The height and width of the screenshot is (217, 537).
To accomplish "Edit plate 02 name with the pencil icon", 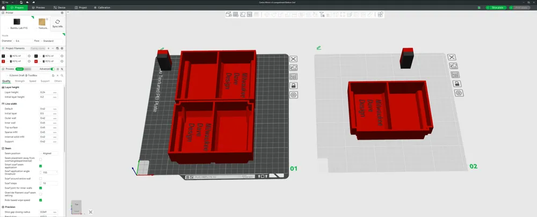I will (319, 48).
